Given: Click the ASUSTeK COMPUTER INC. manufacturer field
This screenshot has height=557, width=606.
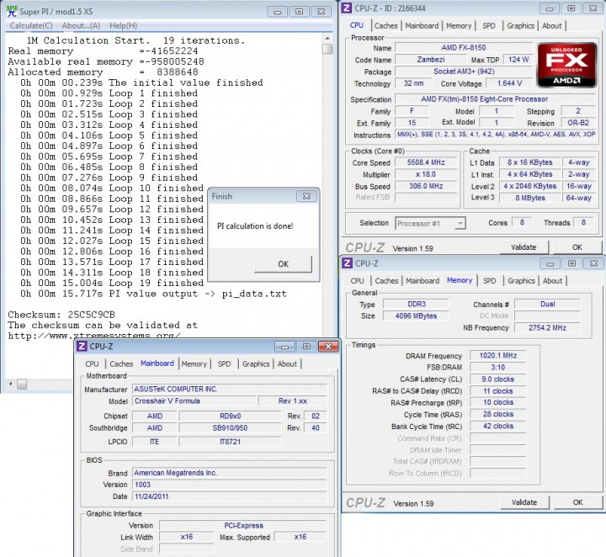Looking at the screenshot, I should [230, 389].
